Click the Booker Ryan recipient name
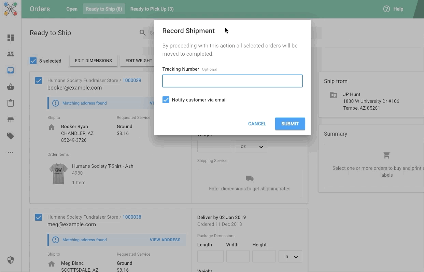The width and height of the screenshot is (424, 272). (74, 126)
